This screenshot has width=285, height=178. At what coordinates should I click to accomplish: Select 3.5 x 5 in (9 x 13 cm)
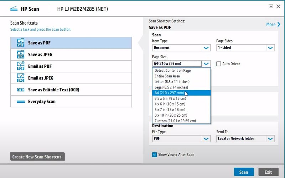[x=181, y=98]
